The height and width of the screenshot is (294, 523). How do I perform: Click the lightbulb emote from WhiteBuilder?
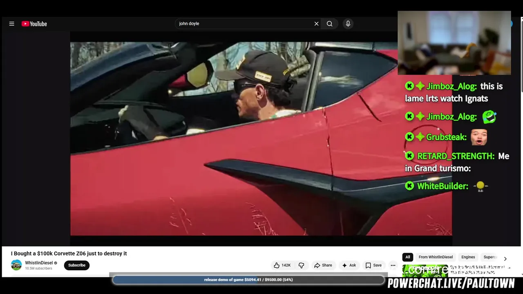[481, 187]
